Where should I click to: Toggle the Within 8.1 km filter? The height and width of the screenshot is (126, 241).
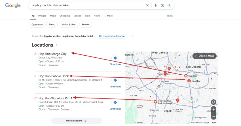pyautogui.click(x=68, y=25)
